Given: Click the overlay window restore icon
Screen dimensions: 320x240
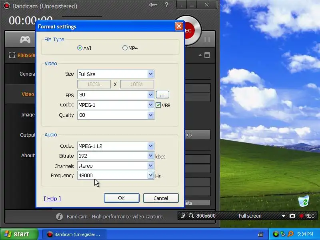Looking at the screenshot, I should 183,216.
